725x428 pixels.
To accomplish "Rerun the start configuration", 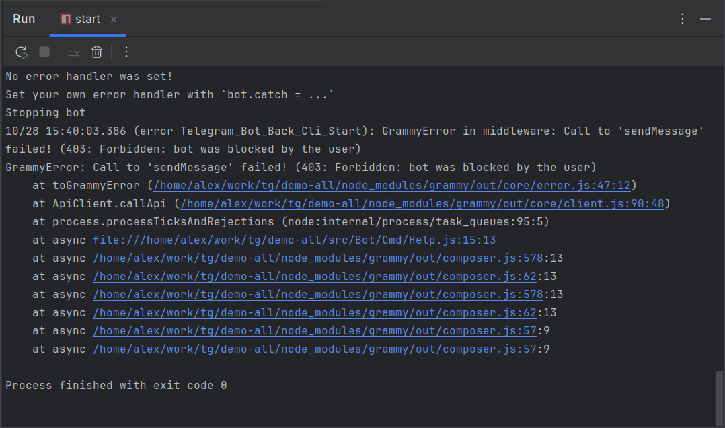I will point(22,52).
